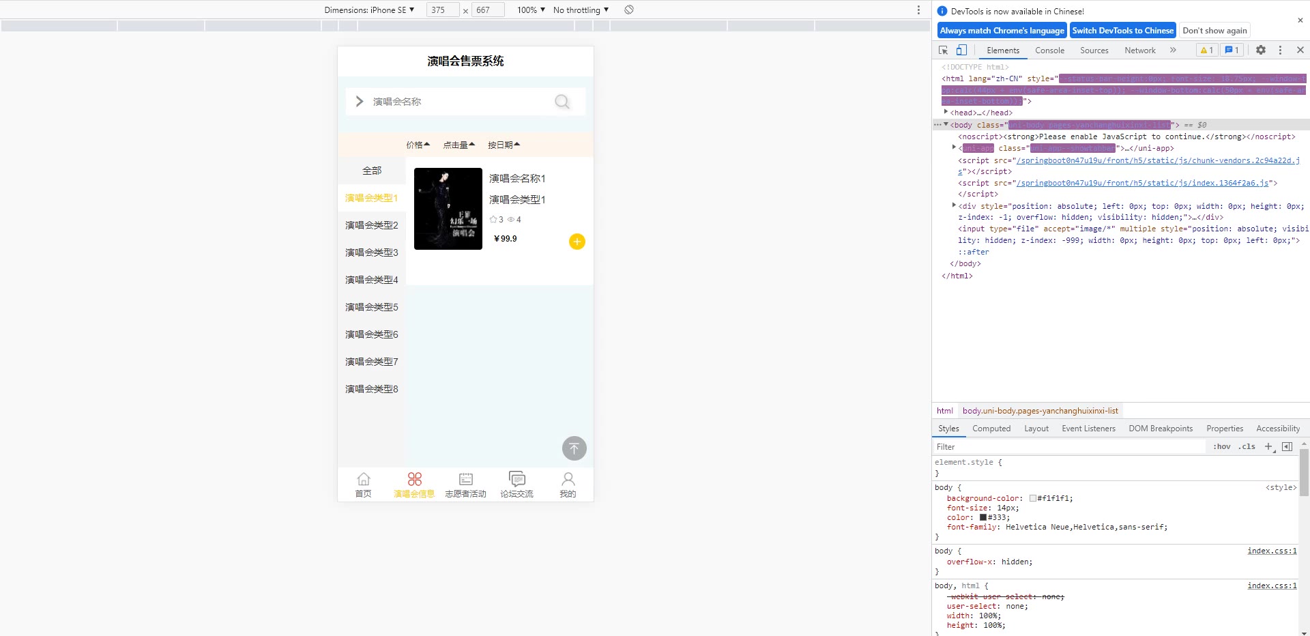Focus the Styles Filter input
This screenshot has height=636, width=1310.
click(x=1069, y=447)
